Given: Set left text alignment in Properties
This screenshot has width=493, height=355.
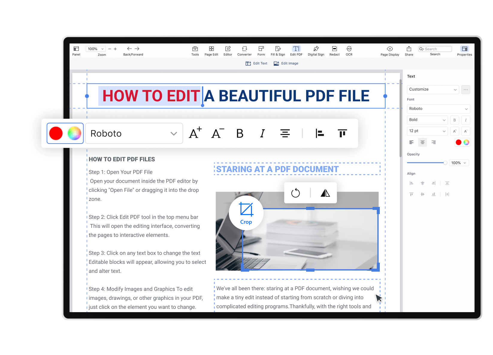Looking at the screenshot, I should pyautogui.click(x=412, y=142).
